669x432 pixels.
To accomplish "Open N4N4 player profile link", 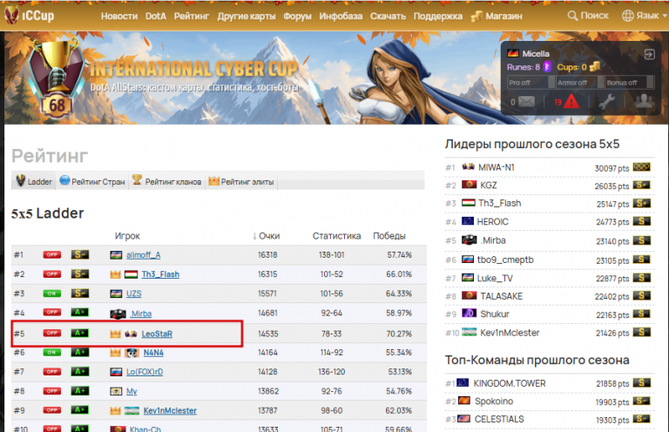I will coord(153,353).
